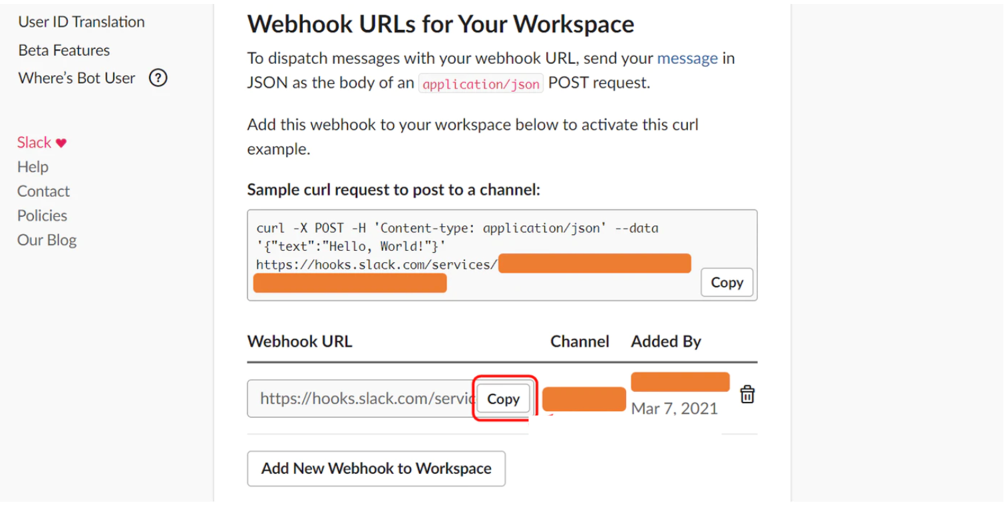The width and height of the screenshot is (1006, 507).
Task: Click inside the Webhook URL text field
Action: (362, 399)
